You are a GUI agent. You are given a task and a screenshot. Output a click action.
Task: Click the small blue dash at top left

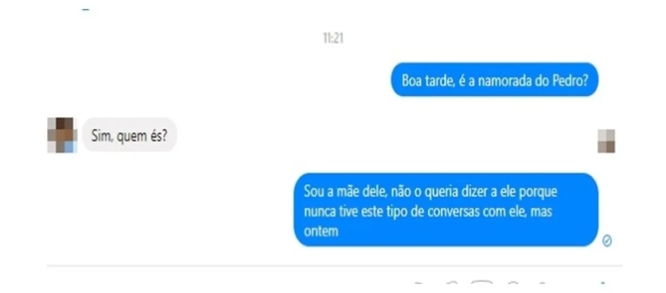coord(85,9)
